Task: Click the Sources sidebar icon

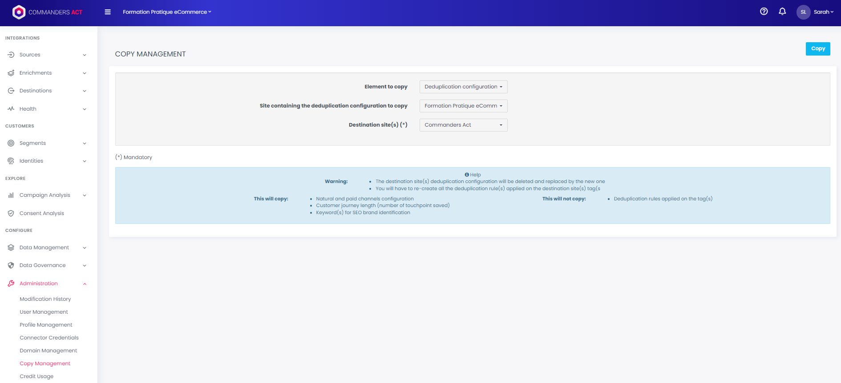Action: tap(11, 55)
